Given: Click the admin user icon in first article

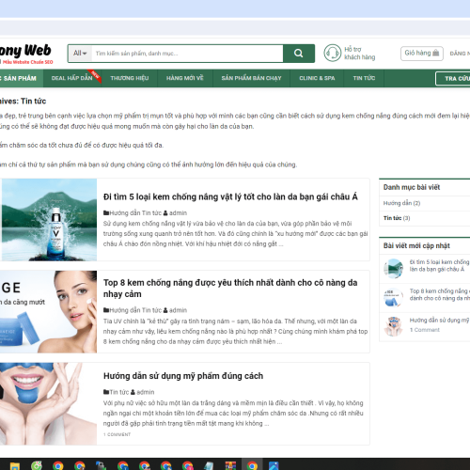Looking at the screenshot, I should (165, 213).
